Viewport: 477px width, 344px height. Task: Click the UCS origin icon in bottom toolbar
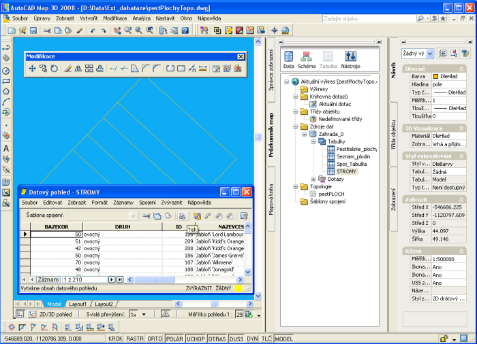coord(12,327)
